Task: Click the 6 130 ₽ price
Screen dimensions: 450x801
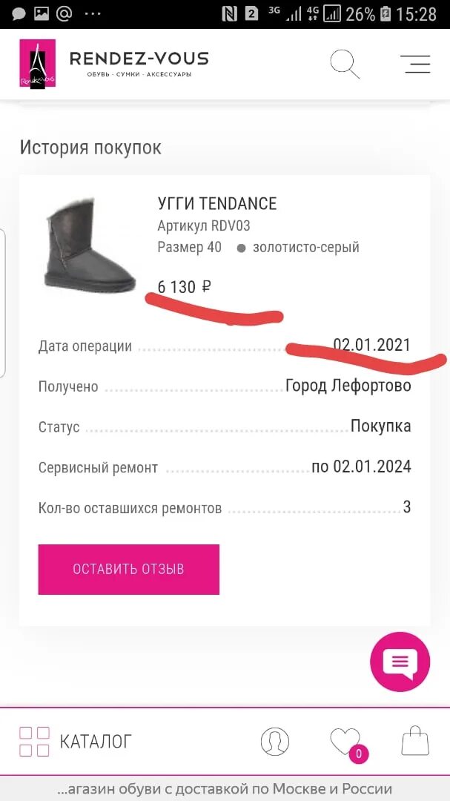Action: tap(185, 287)
